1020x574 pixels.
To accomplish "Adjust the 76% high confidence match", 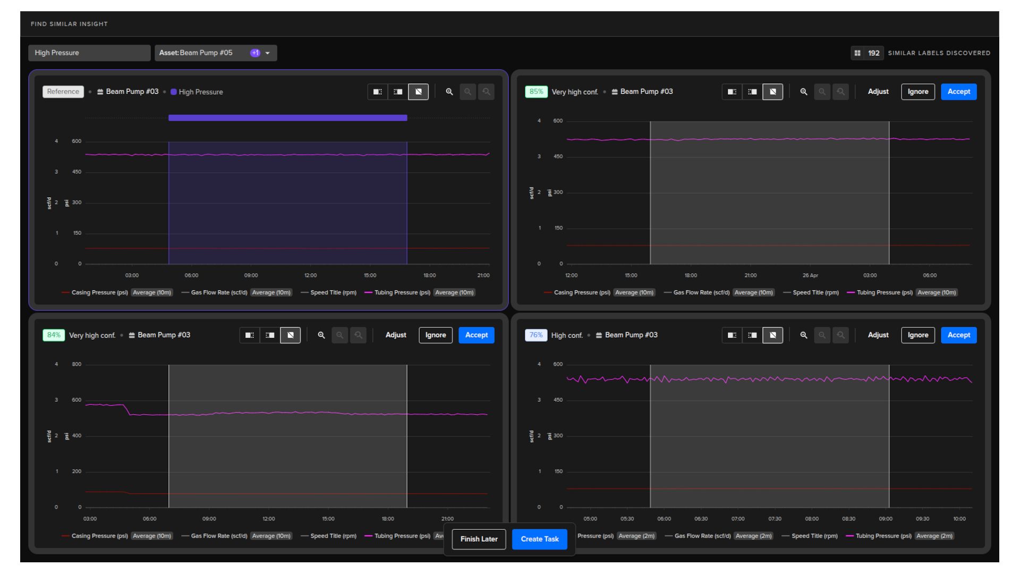I will (x=878, y=335).
